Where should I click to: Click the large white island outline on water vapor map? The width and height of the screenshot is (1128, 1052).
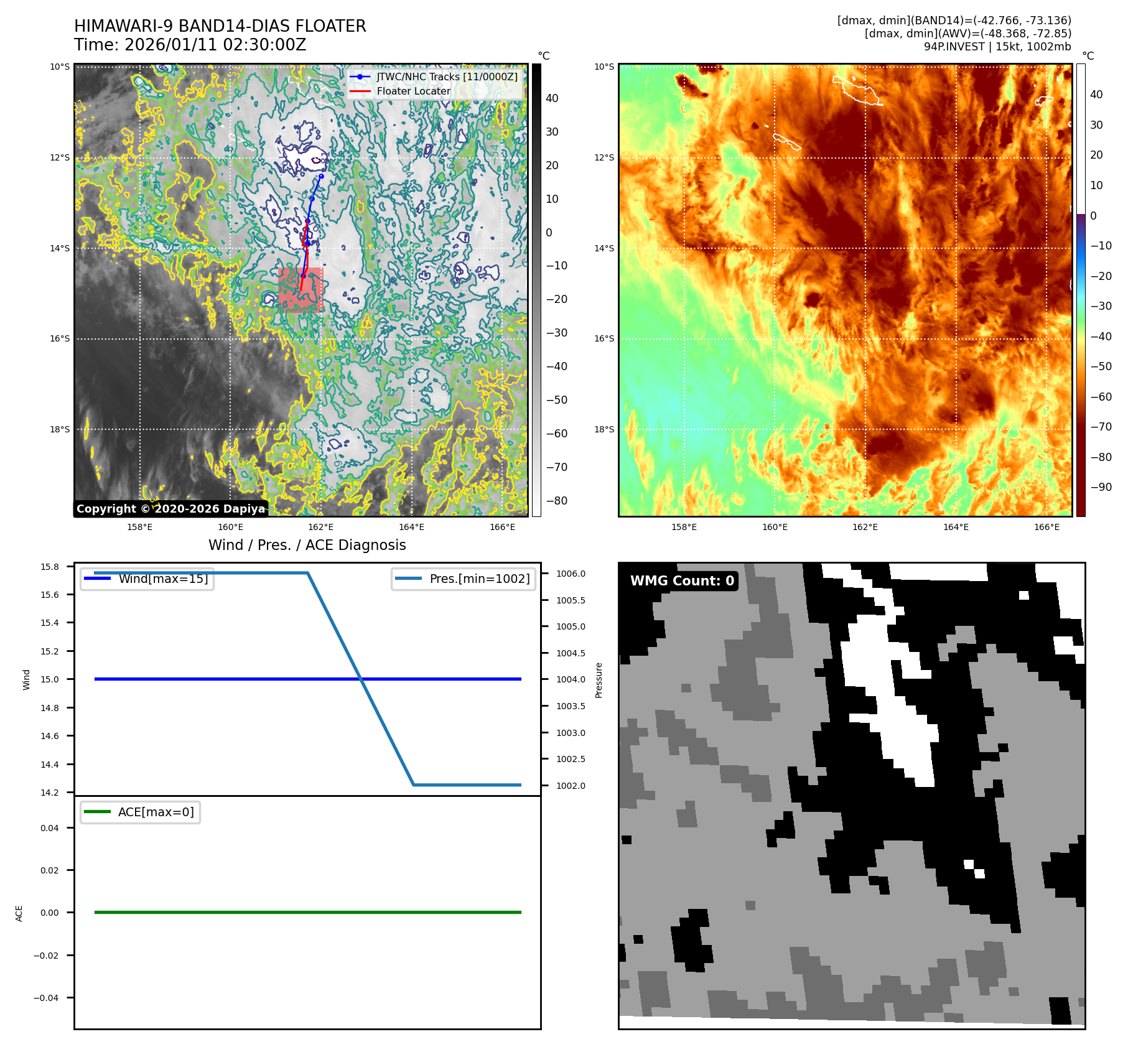(857, 90)
